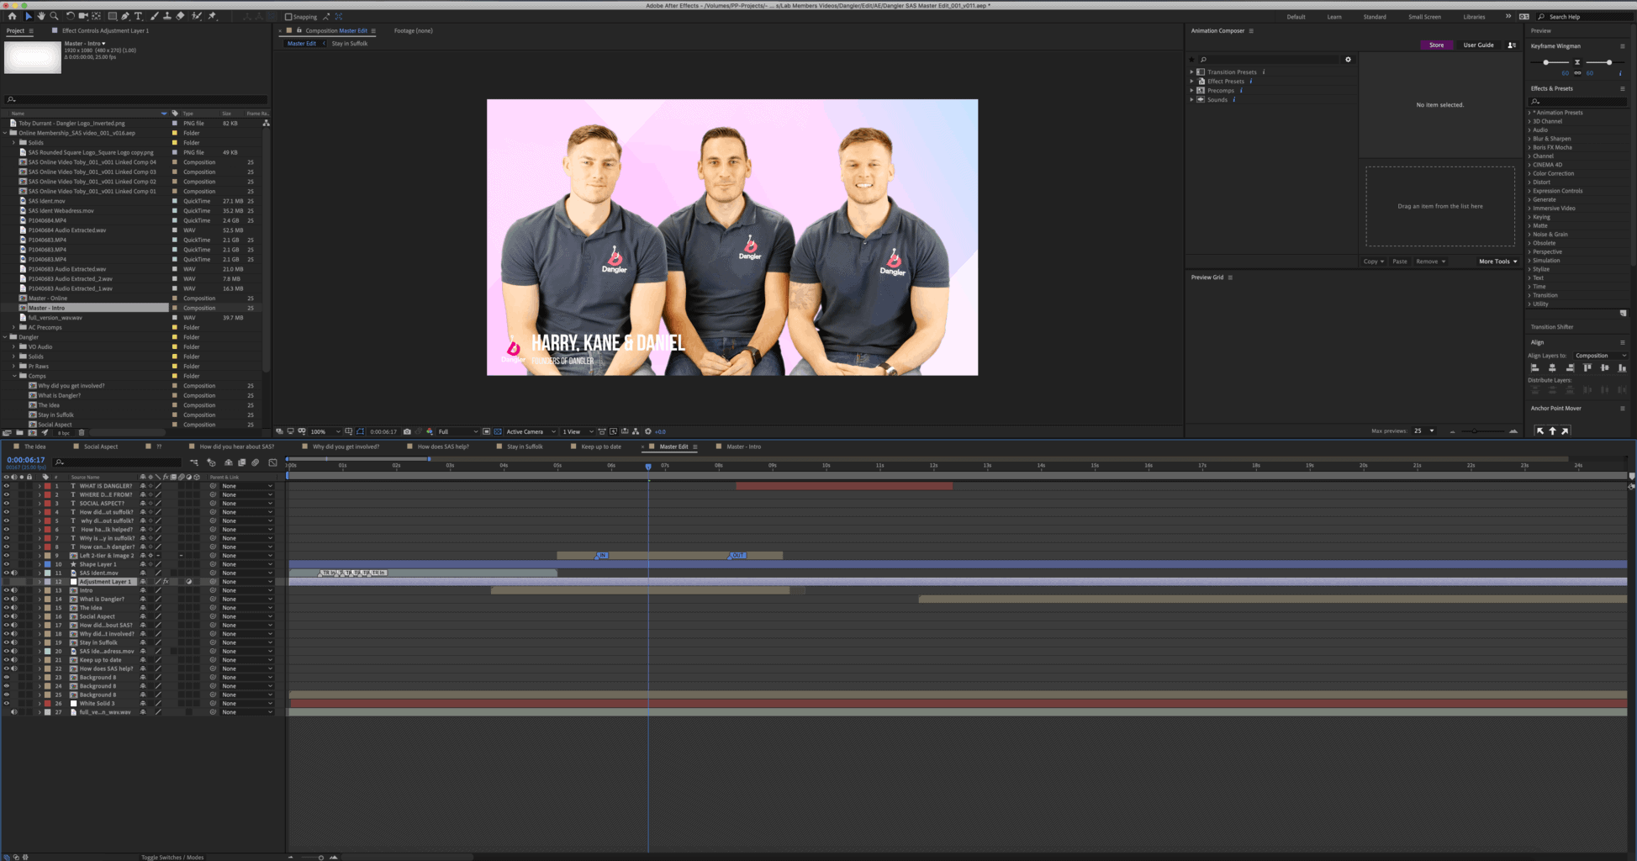
Task: Select the Clone Stamp tool
Action: pyautogui.click(x=167, y=16)
